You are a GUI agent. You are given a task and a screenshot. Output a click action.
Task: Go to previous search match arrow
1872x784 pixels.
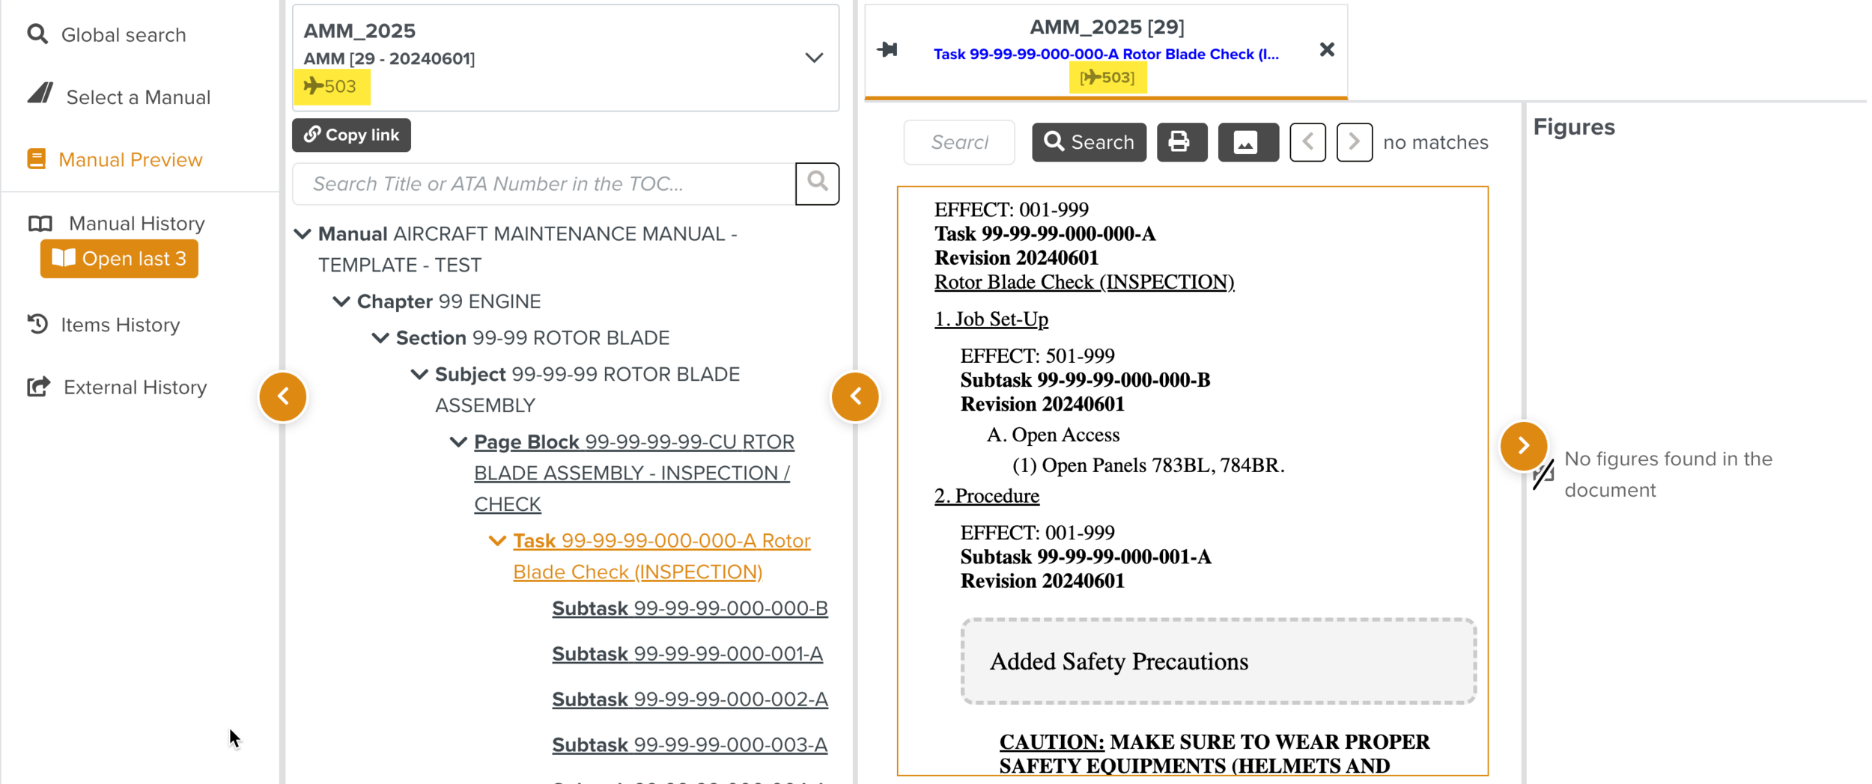(x=1307, y=142)
